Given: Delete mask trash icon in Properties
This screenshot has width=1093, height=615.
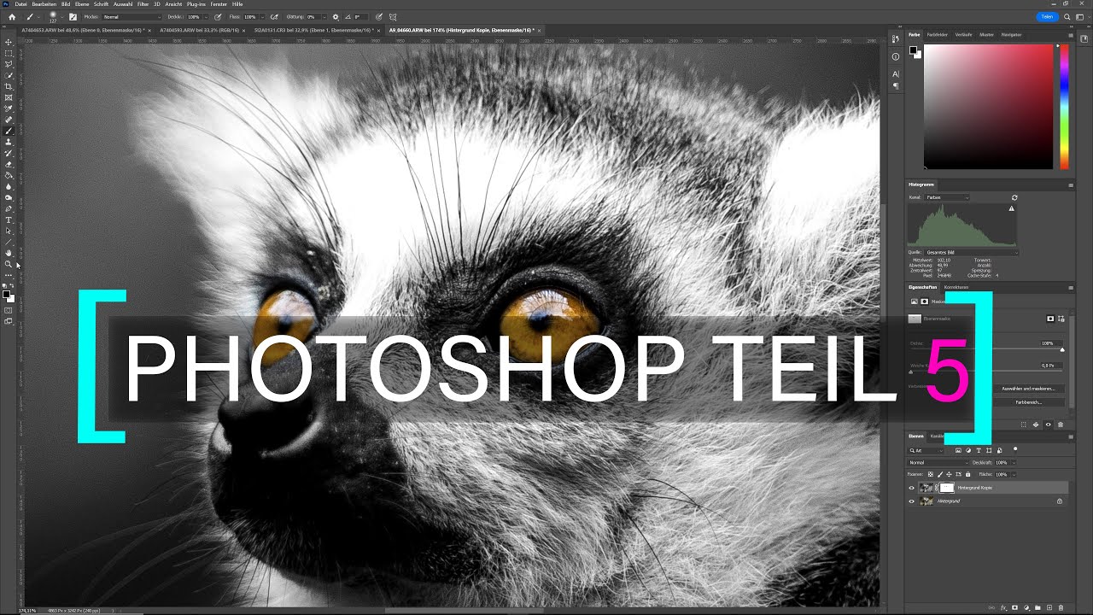Looking at the screenshot, I should [x=1061, y=425].
